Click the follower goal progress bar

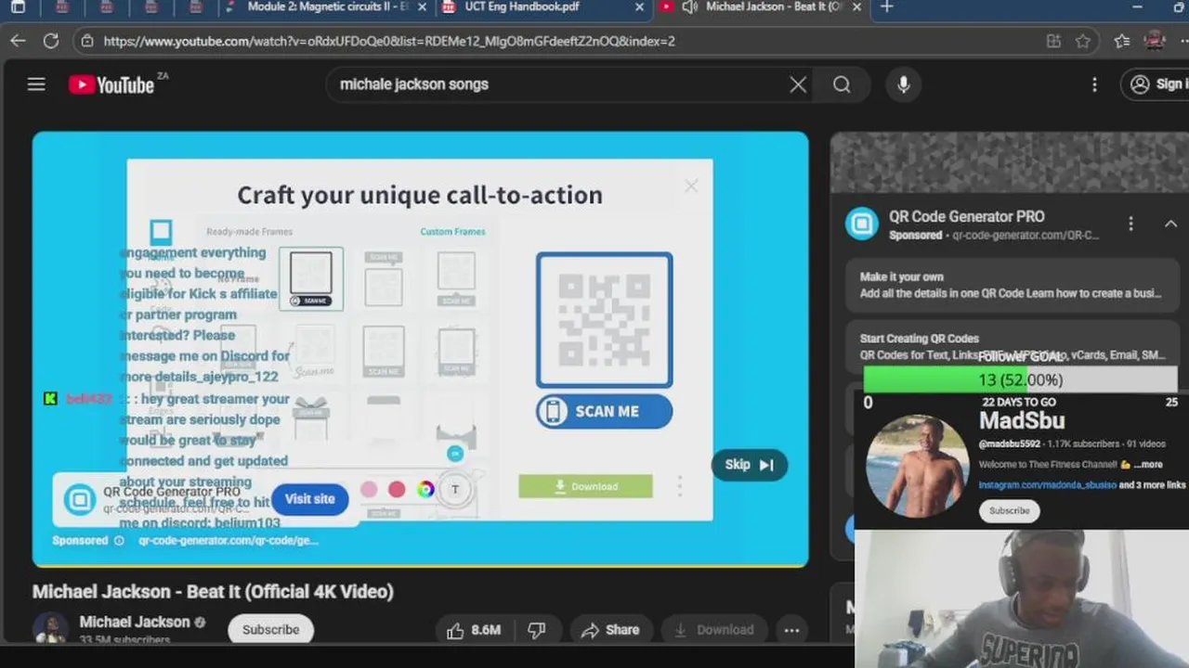[1020, 379]
